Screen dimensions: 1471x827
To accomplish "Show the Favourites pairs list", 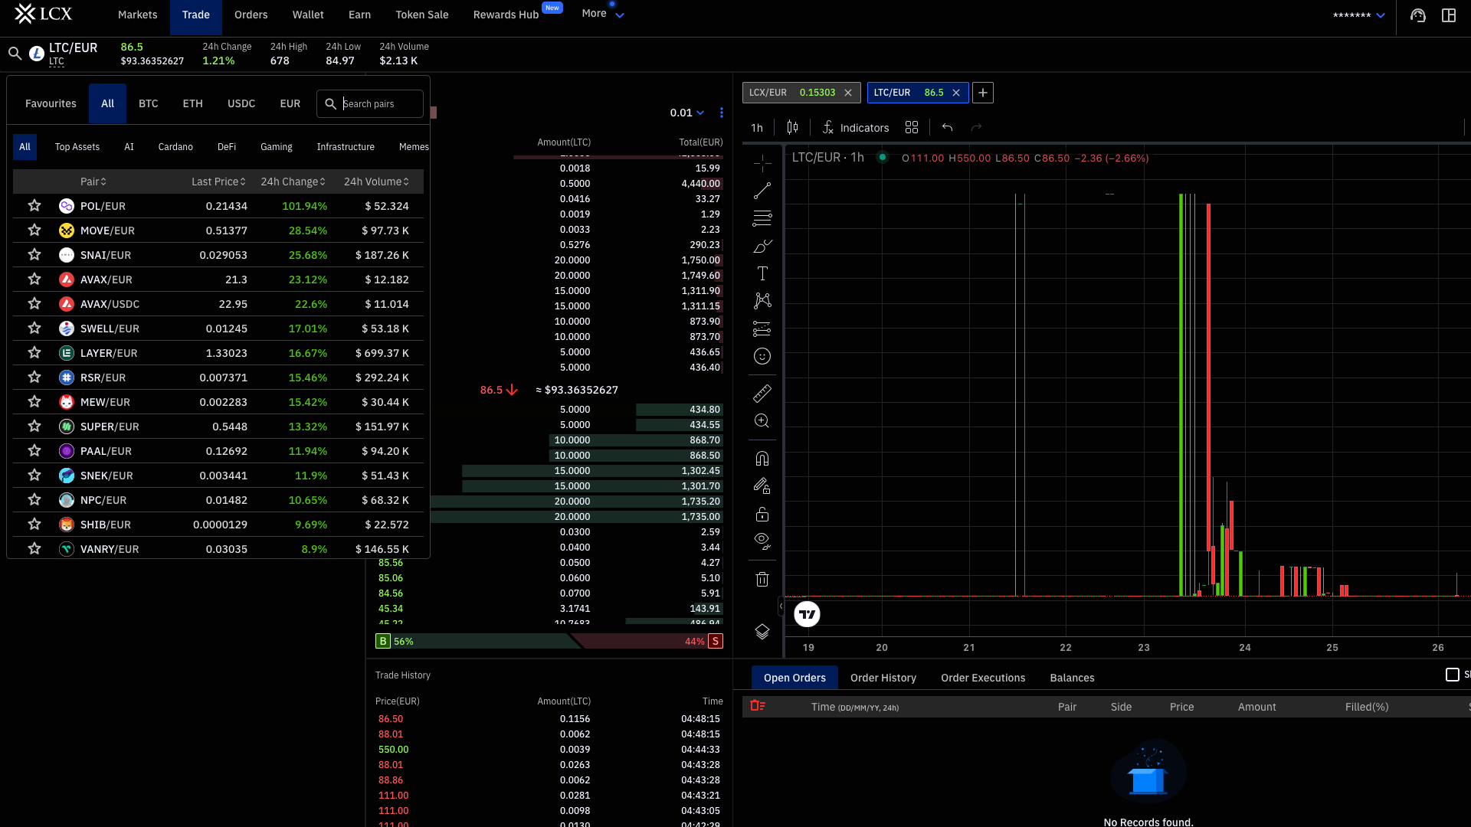I will [51, 103].
